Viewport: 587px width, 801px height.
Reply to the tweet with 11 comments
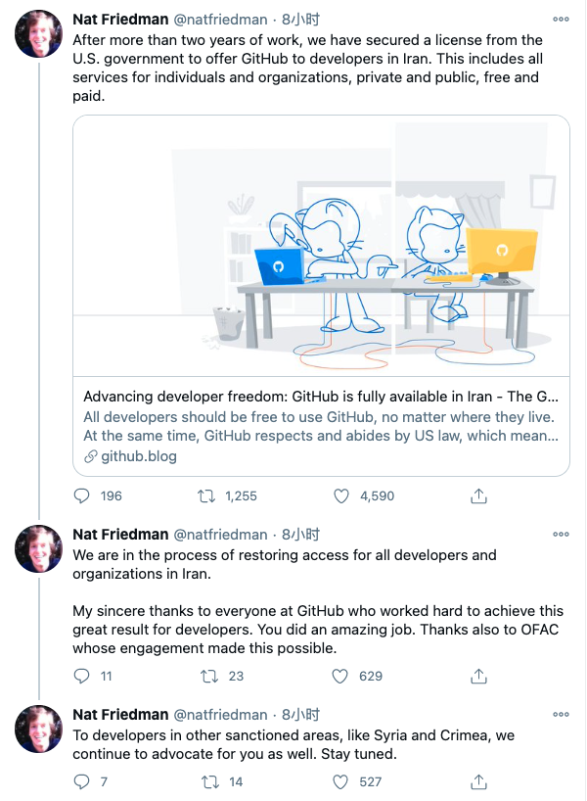(81, 676)
